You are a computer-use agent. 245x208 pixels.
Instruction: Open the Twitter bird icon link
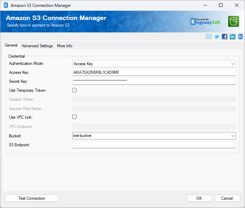point(217,37)
